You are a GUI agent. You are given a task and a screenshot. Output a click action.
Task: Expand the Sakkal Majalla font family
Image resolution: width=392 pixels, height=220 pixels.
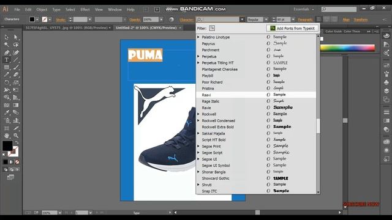(x=198, y=133)
